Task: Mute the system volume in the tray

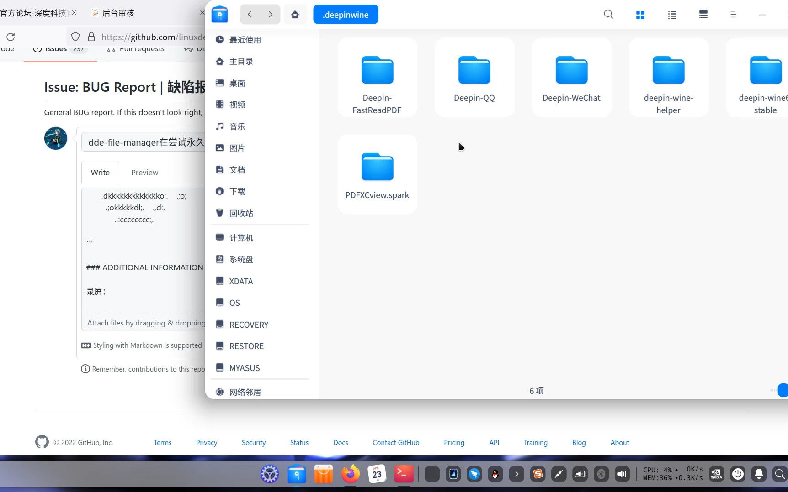Action: pos(622,474)
